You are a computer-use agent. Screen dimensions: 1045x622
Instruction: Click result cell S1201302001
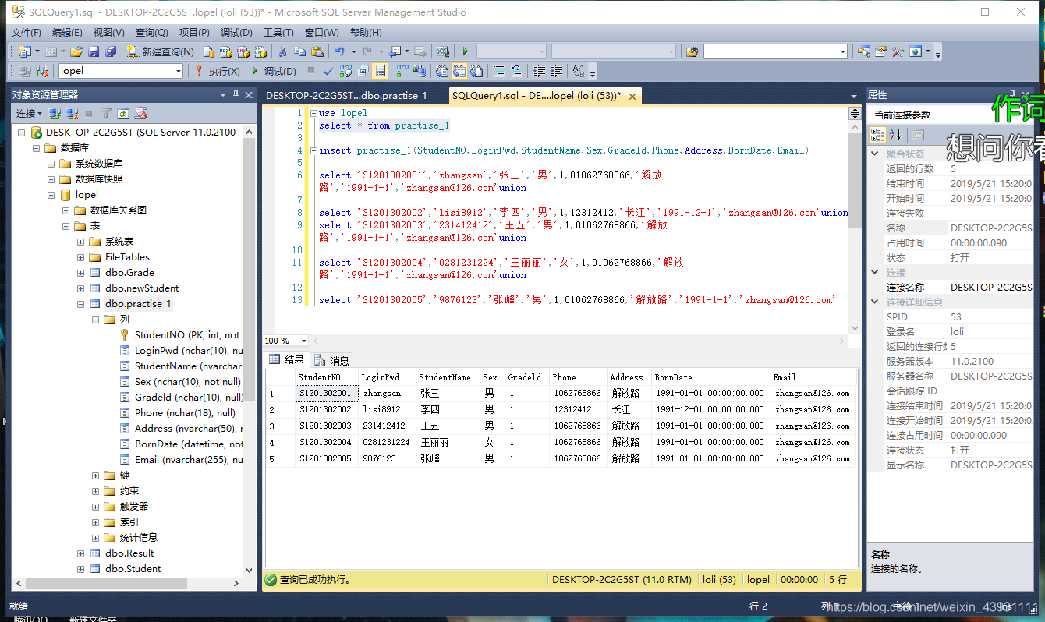pos(326,394)
